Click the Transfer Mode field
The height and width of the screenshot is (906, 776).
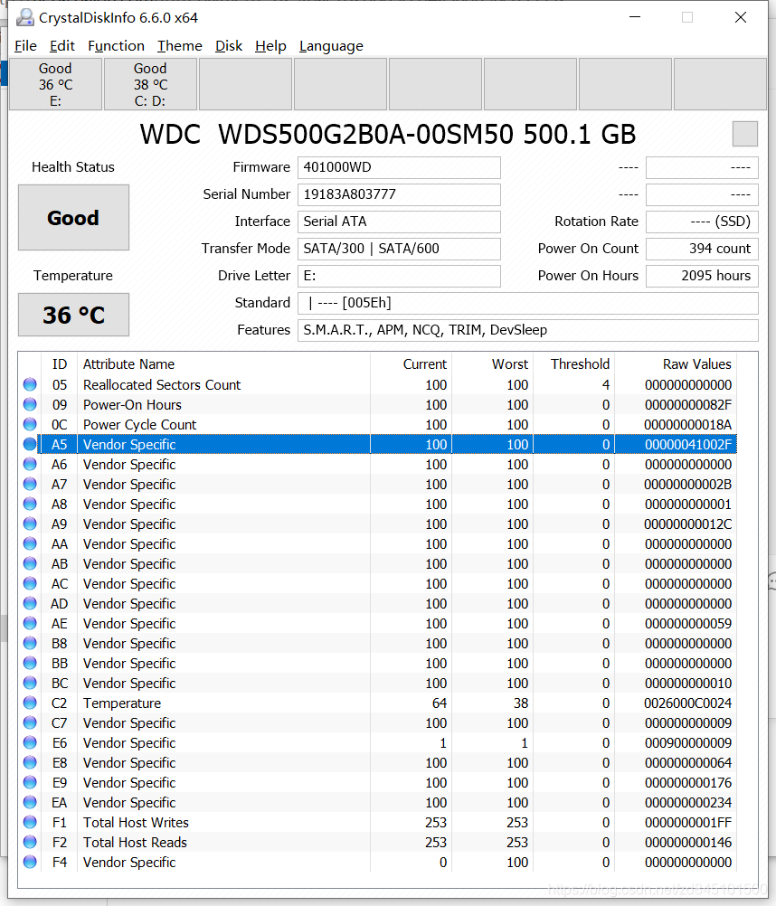pos(399,249)
